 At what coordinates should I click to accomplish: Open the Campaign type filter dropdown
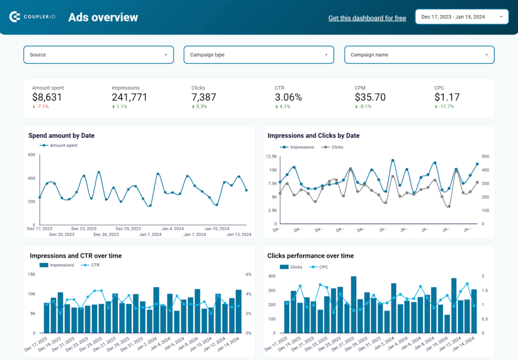pyautogui.click(x=258, y=54)
